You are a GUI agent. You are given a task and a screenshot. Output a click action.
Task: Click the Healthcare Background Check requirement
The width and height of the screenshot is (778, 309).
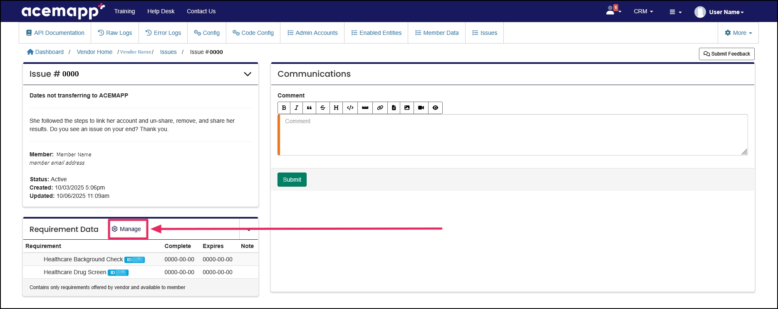[x=83, y=260]
